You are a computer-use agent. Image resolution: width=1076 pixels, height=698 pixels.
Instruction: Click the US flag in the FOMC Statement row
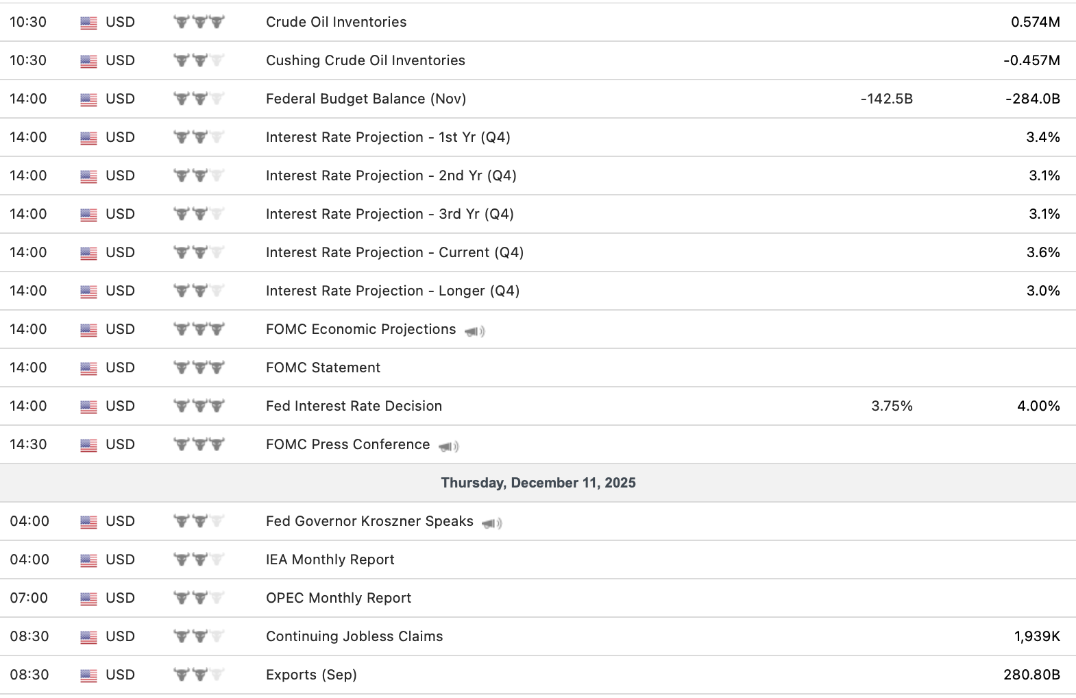point(88,368)
